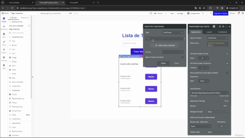Click the Search elements input field
Image resolution: width=245 pixels, height=138 pixels.
click(20, 33)
